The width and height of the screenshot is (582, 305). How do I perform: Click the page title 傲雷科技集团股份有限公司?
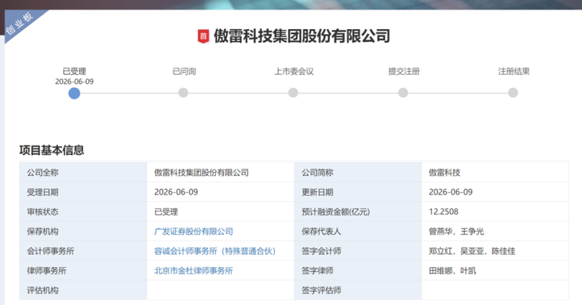click(x=302, y=36)
